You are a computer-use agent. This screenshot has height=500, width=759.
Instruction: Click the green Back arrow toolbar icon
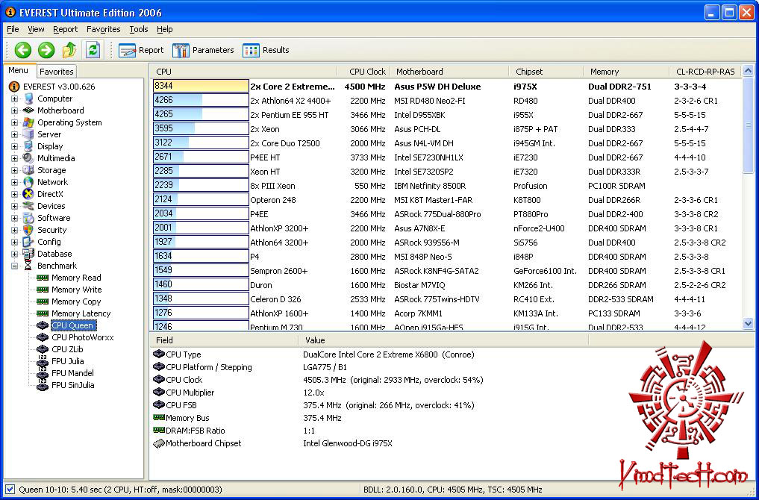coord(22,50)
